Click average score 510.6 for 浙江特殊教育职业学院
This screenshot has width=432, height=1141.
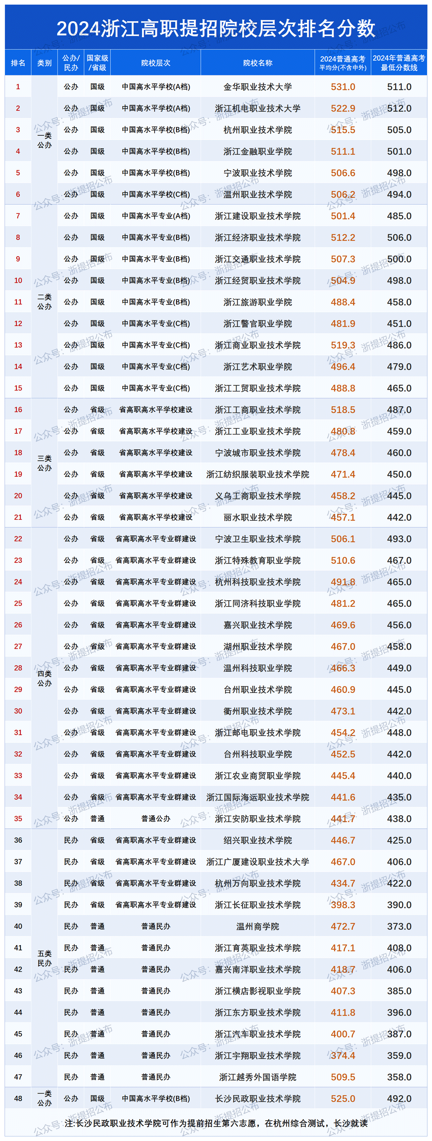[343, 560]
